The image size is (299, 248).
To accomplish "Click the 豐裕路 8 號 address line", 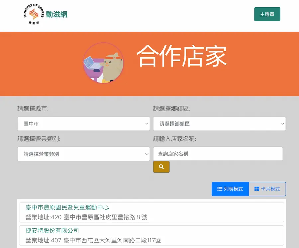I will (x=86, y=217).
